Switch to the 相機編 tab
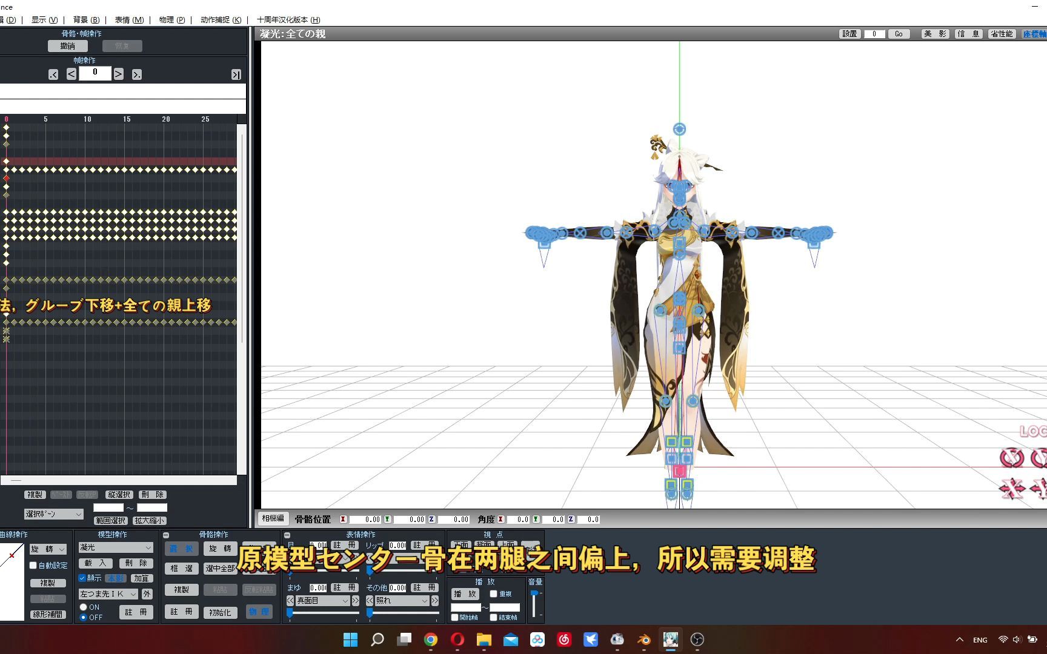 coord(273,518)
